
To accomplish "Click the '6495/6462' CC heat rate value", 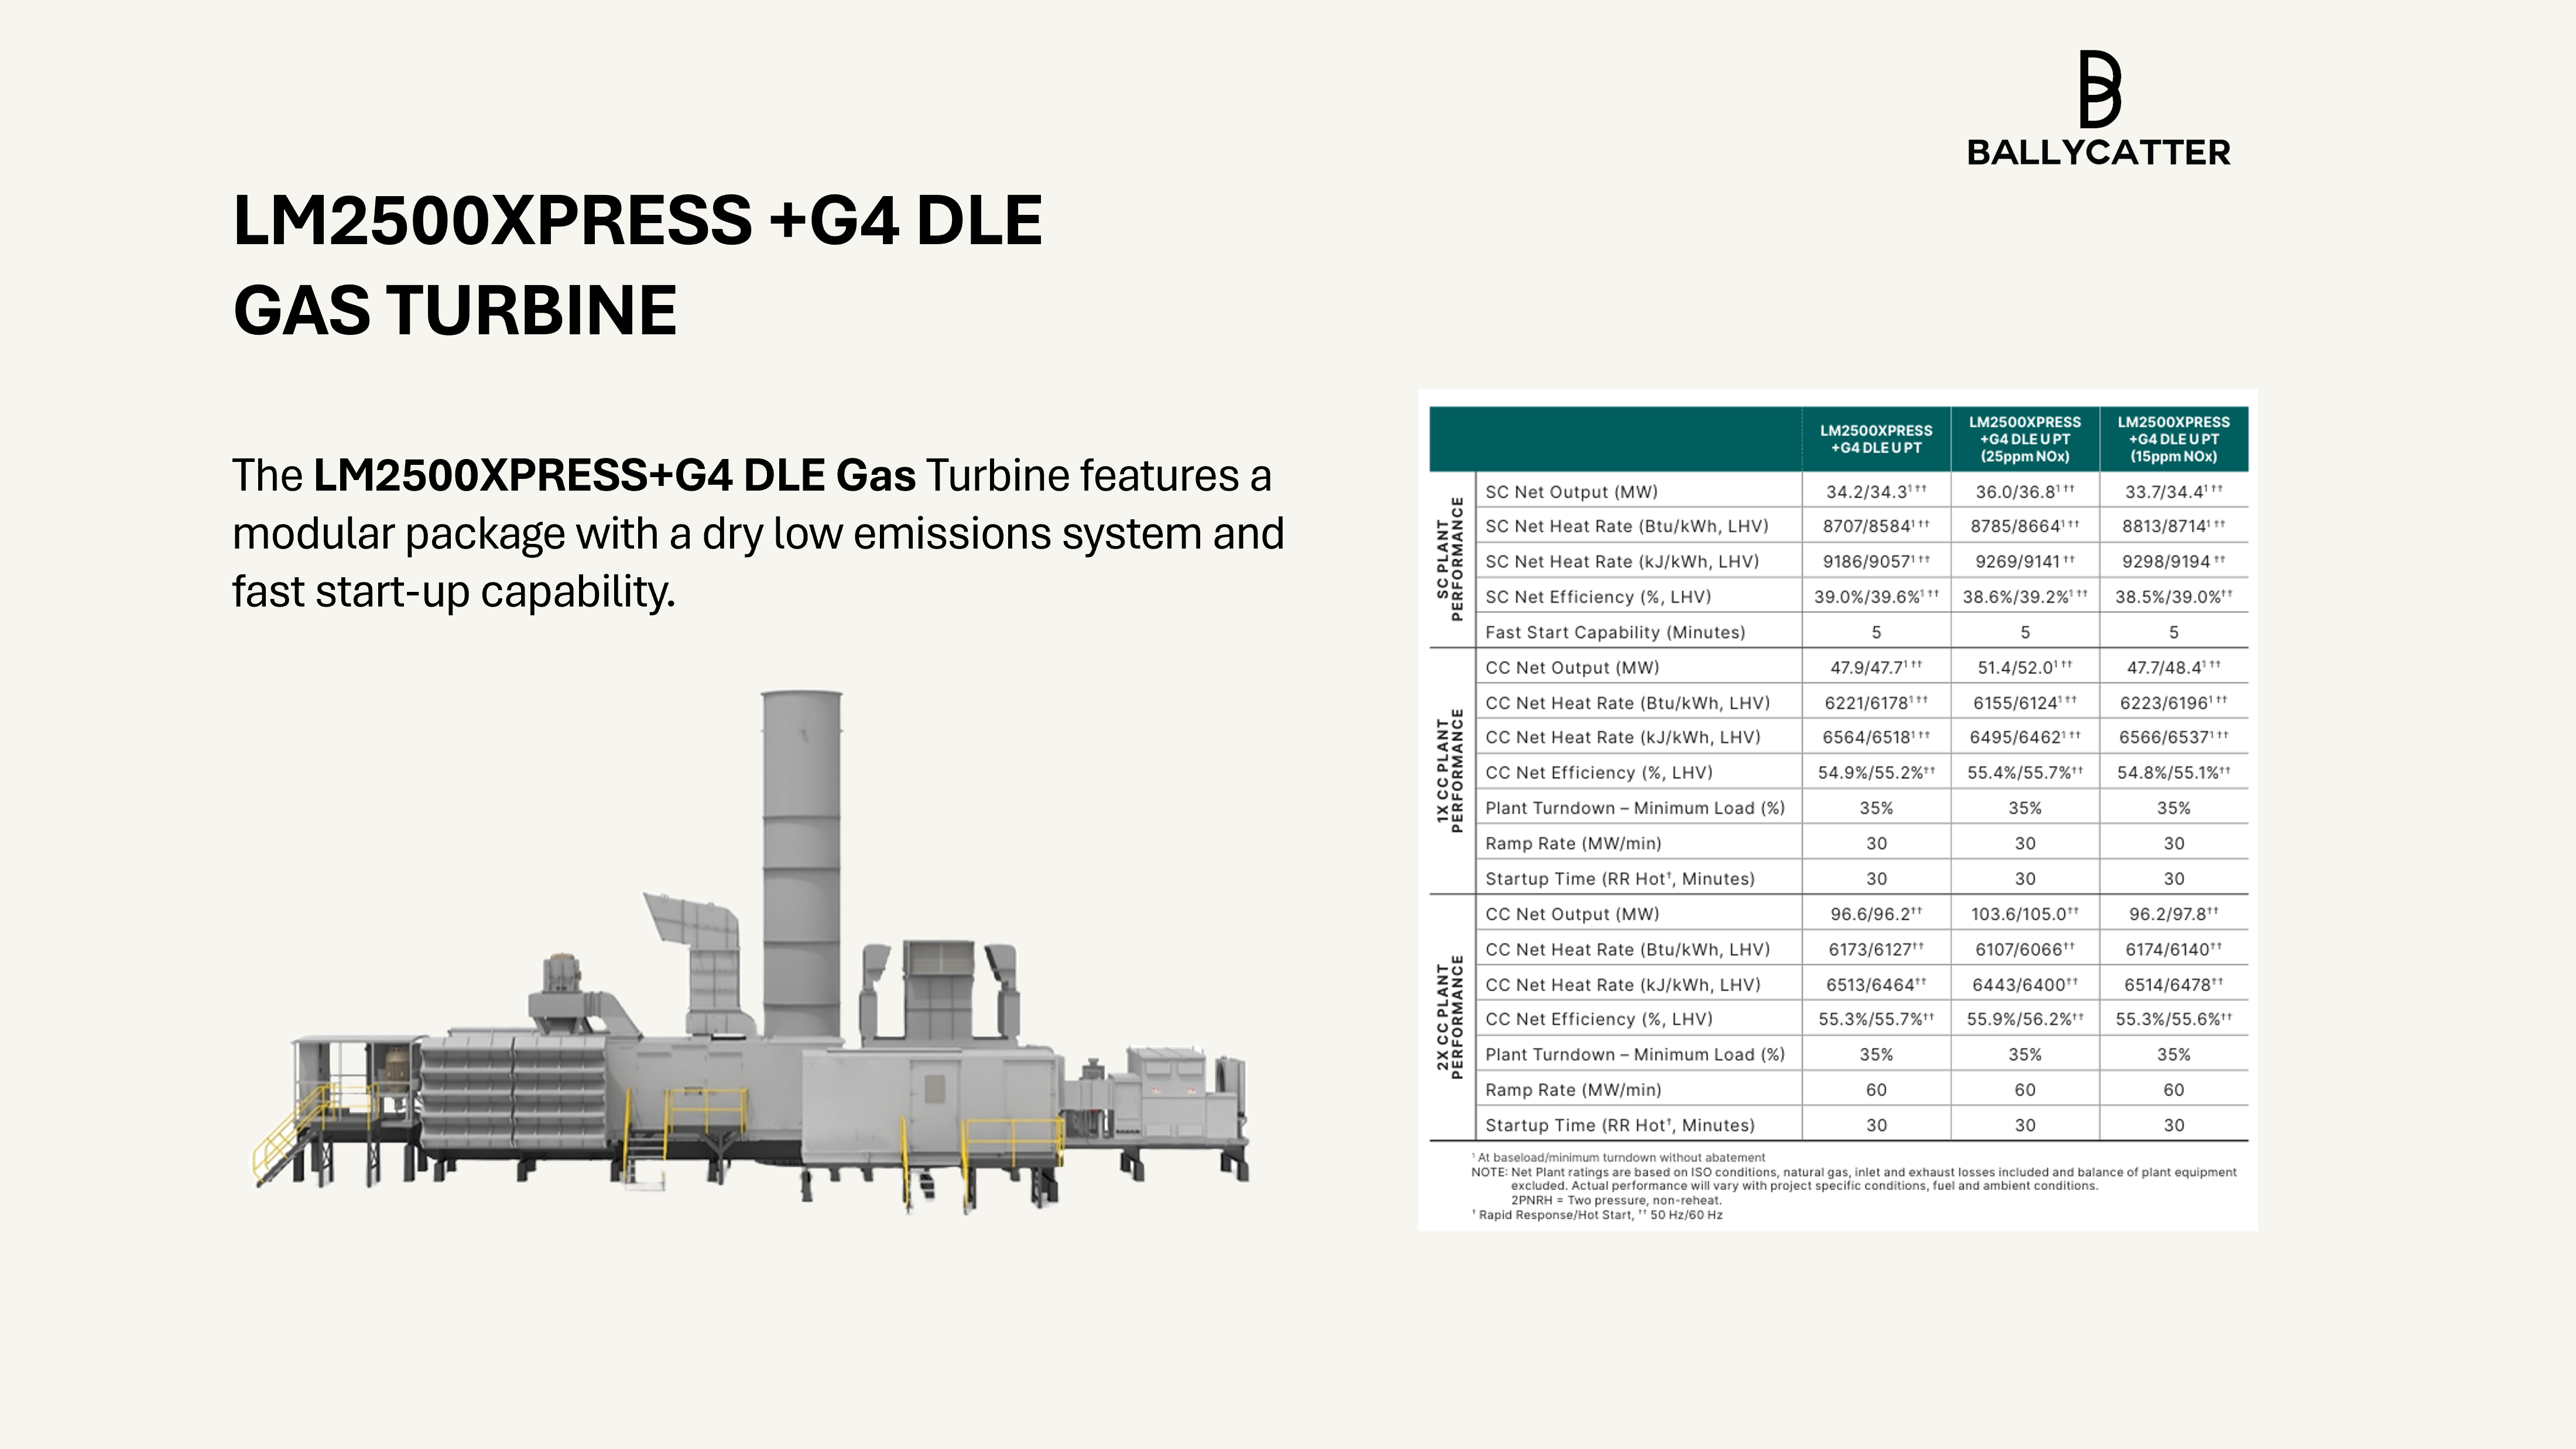I will pos(2025,737).
